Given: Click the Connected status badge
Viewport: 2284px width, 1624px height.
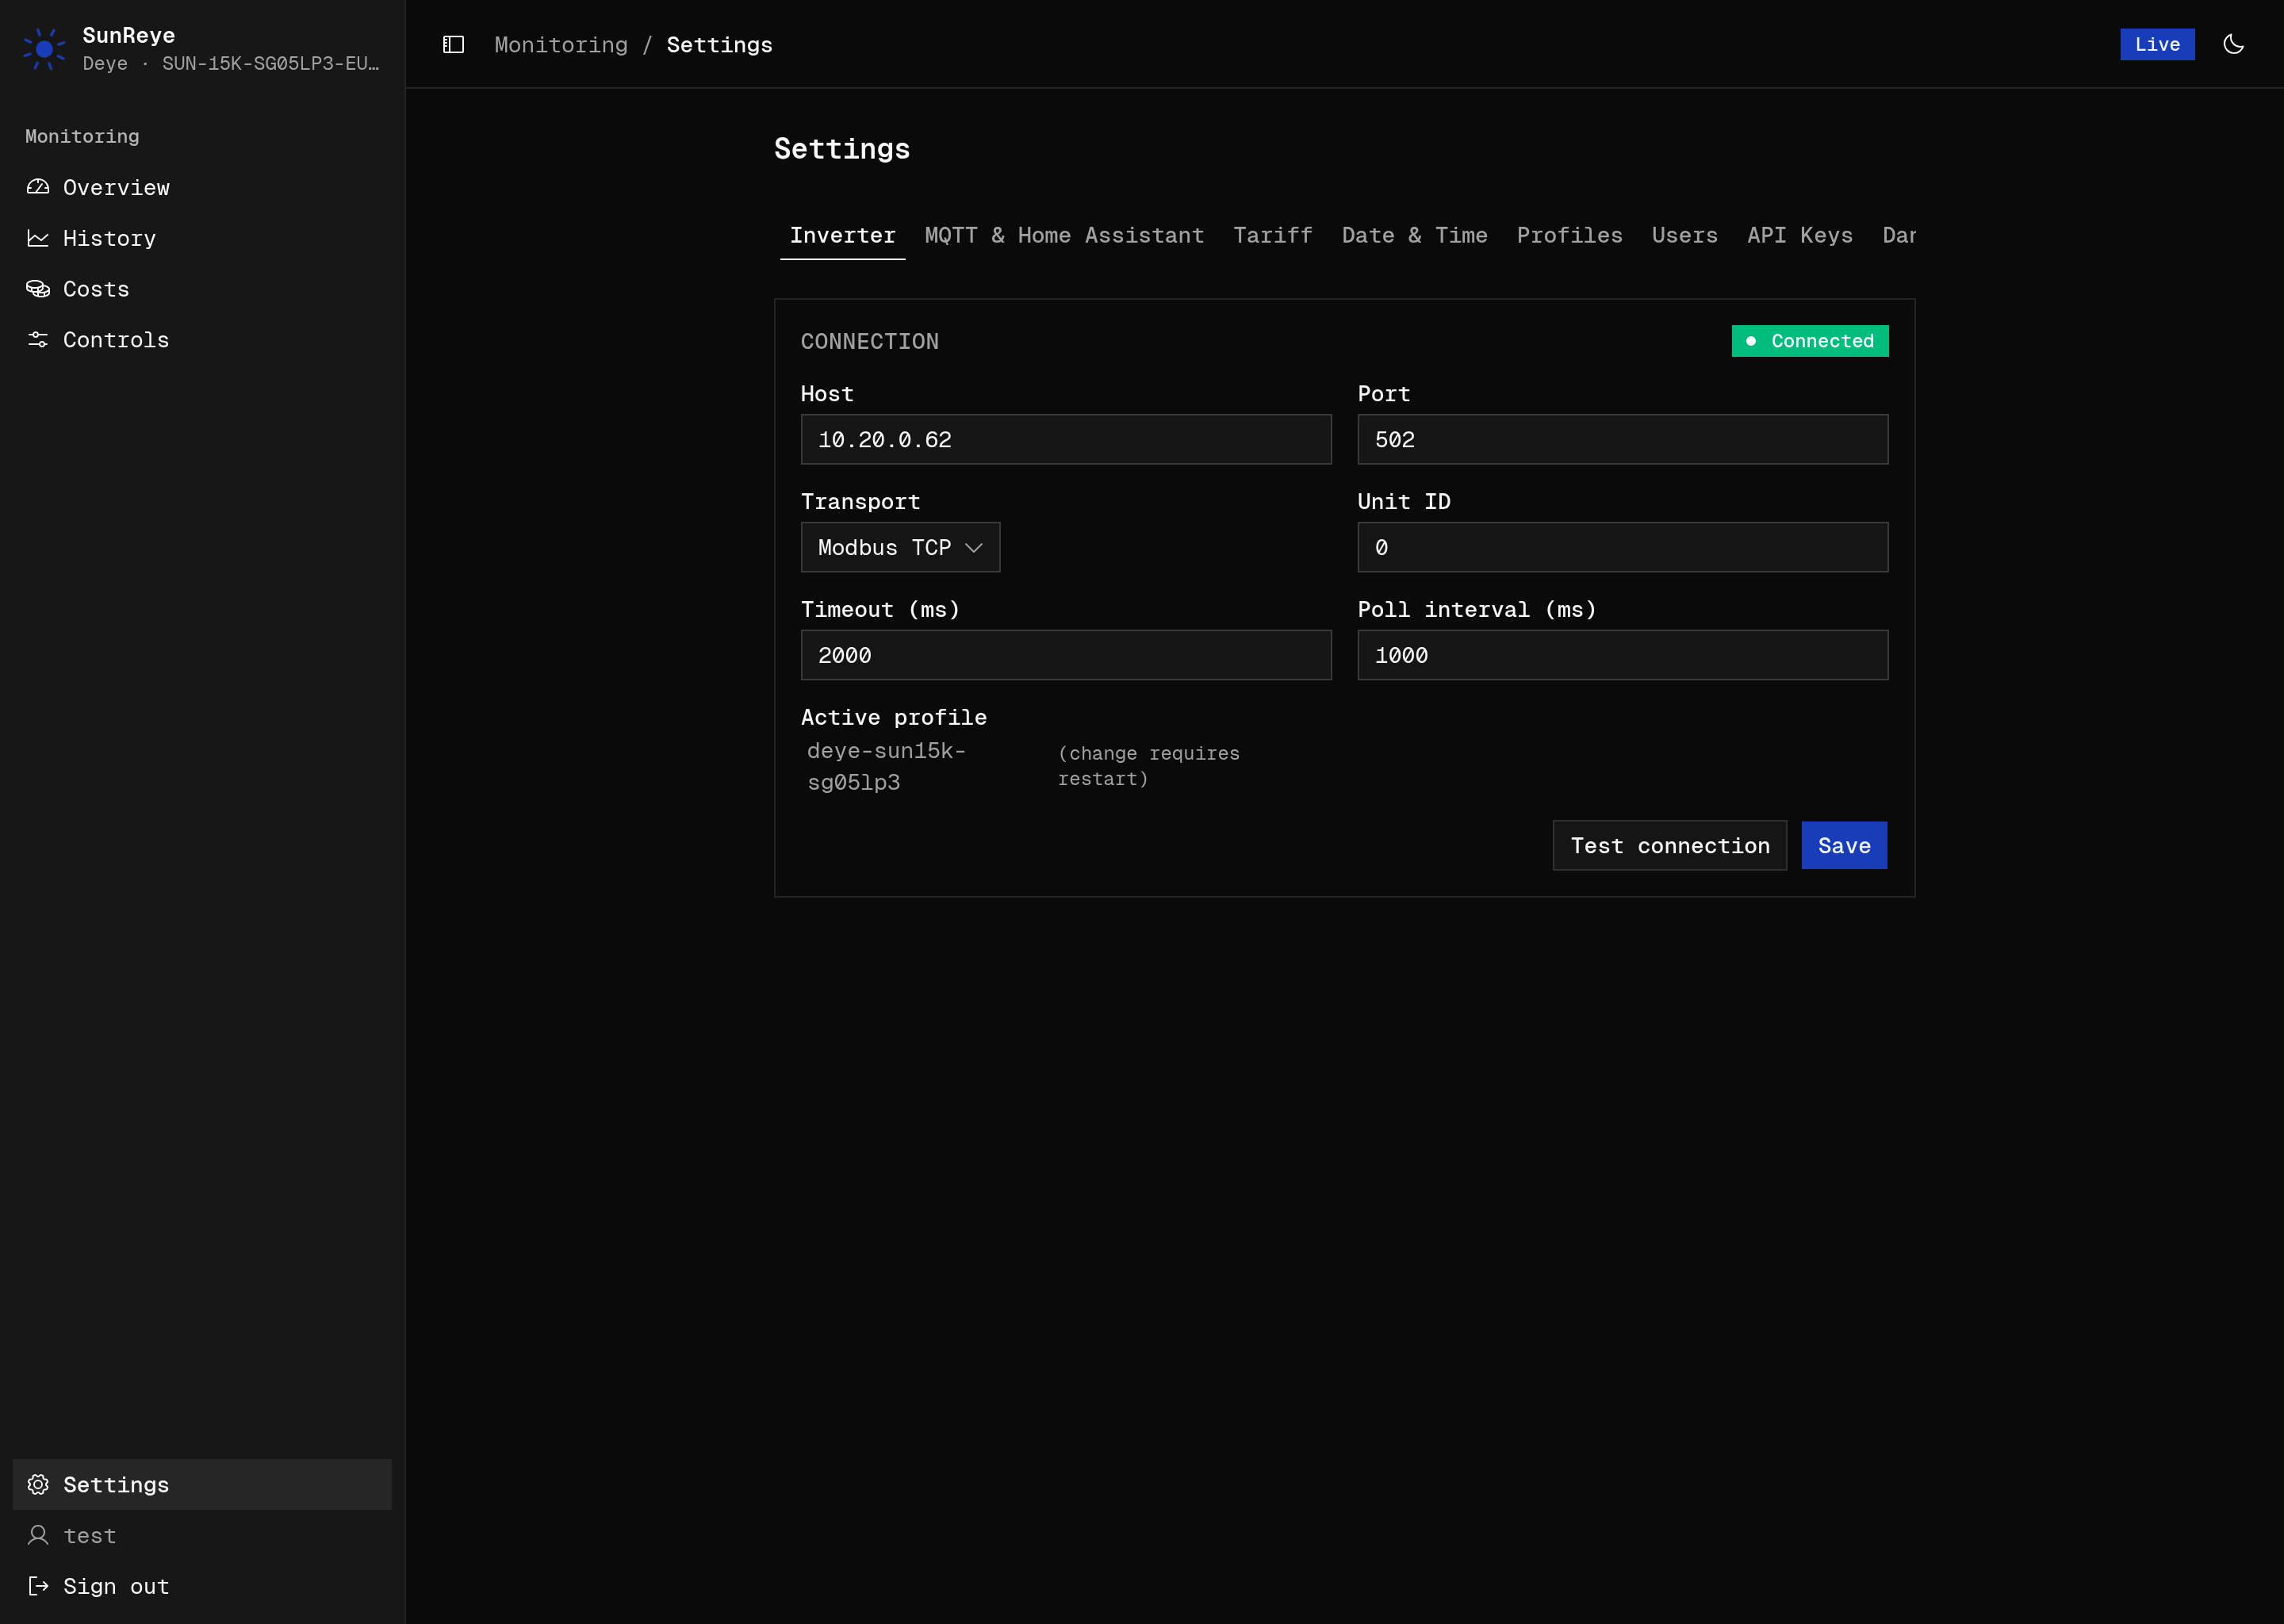Looking at the screenshot, I should tap(1809, 341).
